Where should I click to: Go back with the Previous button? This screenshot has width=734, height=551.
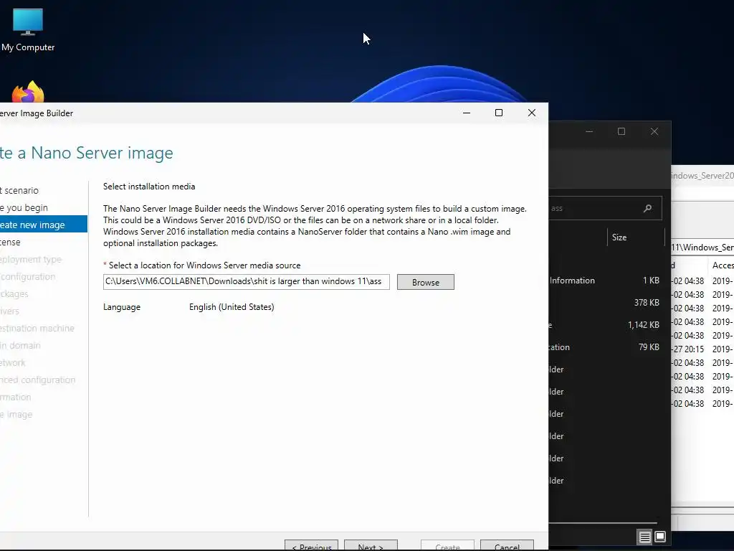pyautogui.click(x=311, y=546)
